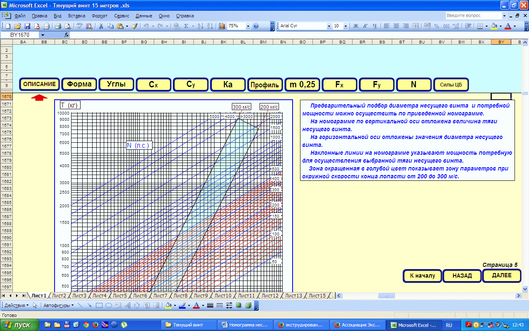529x331 pixels.
Task: Select the Cut scissors icon
Action: click(100, 26)
